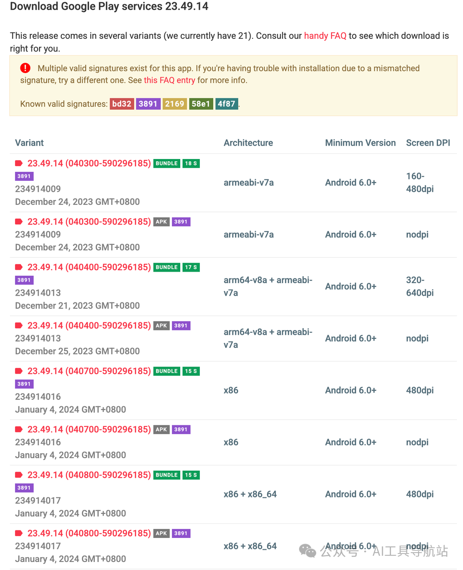This screenshot has width=463, height=570.
Task: Open the 'this FAQ entry' link
Action: [169, 80]
